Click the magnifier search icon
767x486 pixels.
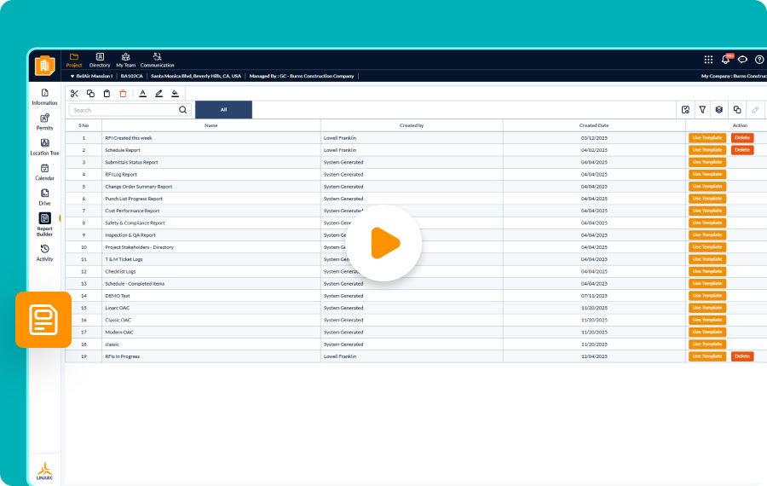pyautogui.click(x=183, y=110)
